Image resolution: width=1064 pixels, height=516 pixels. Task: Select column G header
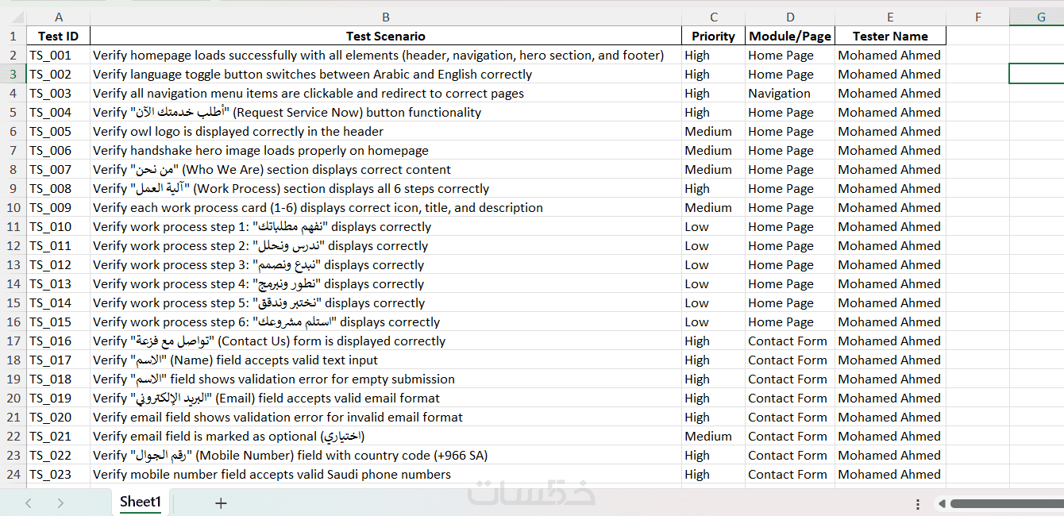click(1040, 17)
